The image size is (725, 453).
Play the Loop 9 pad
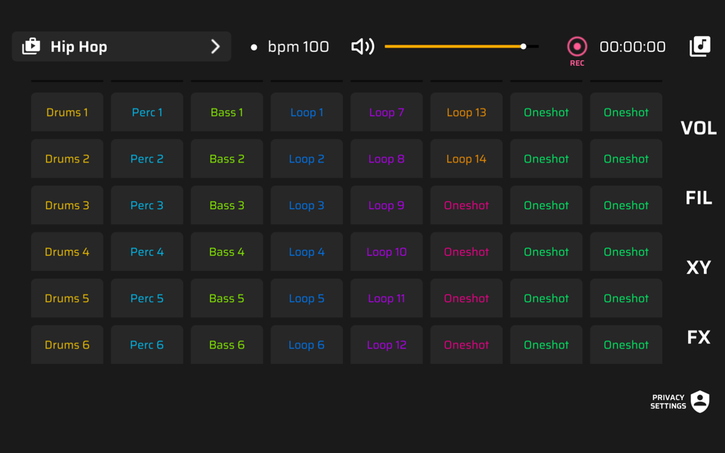(x=387, y=205)
